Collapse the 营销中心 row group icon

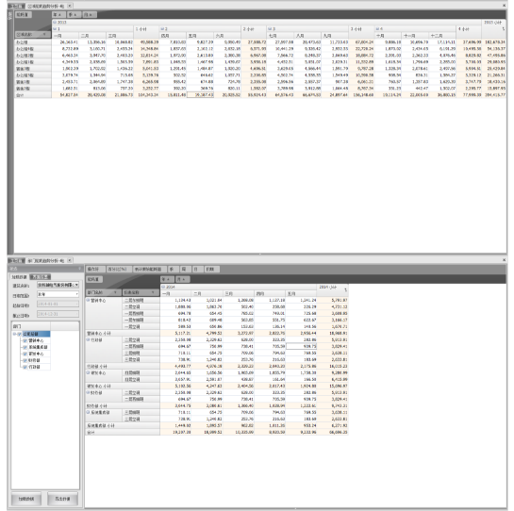[x=88, y=300]
